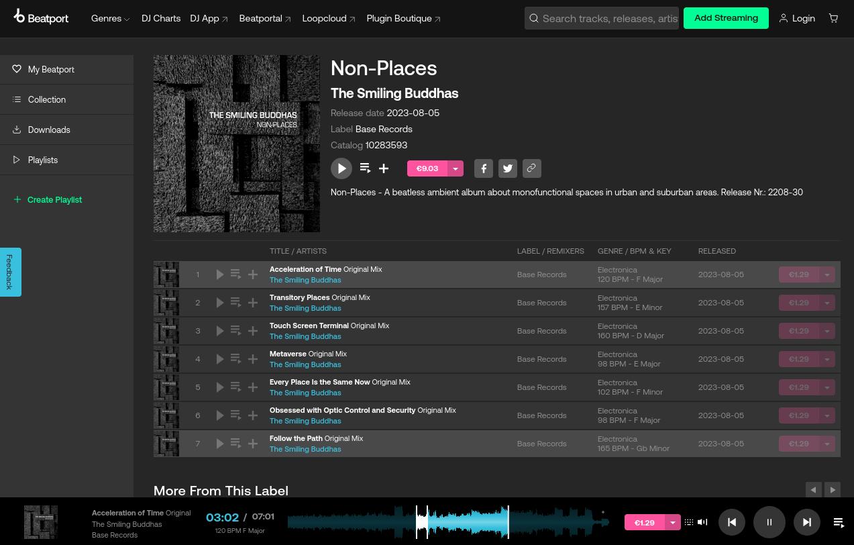Add Acceleration of Time to queue
854x545 pixels.
(x=236, y=275)
